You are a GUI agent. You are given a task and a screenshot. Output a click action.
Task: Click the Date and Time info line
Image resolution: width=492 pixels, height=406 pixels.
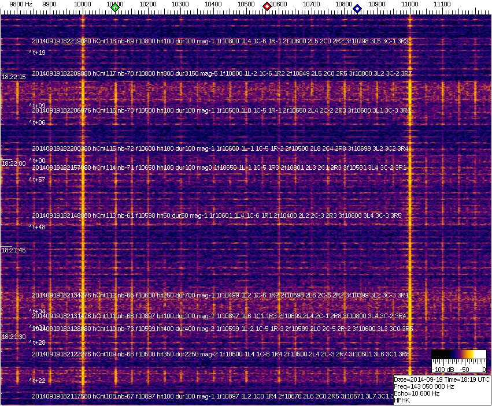(442, 379)
